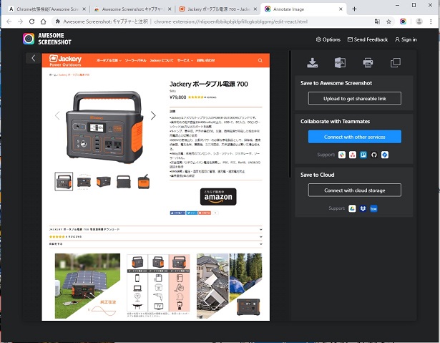Image resolution: width=440 pixels, height=343 pixels.
Task: Click Sign in
Action: pyautogui.click(x=406, y=39)
